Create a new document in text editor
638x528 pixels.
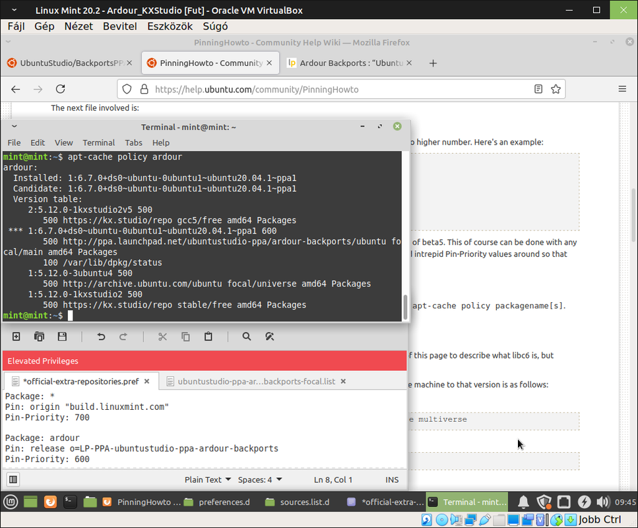(x=16, y=337)
